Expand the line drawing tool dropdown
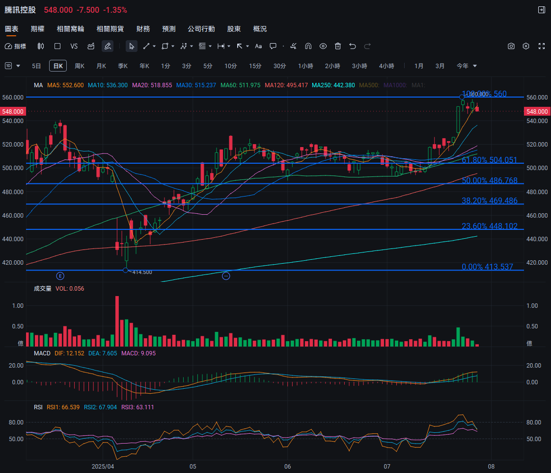Screen dimensions: 551x473 click(x=154, y=46)
